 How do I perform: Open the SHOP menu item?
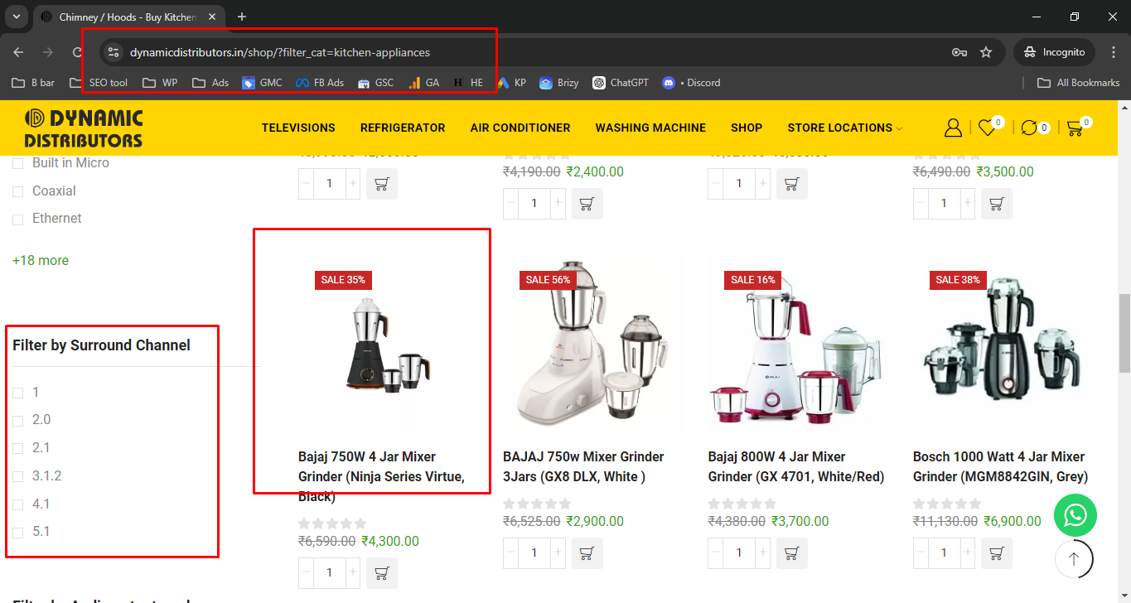click(x=747, y=128)
